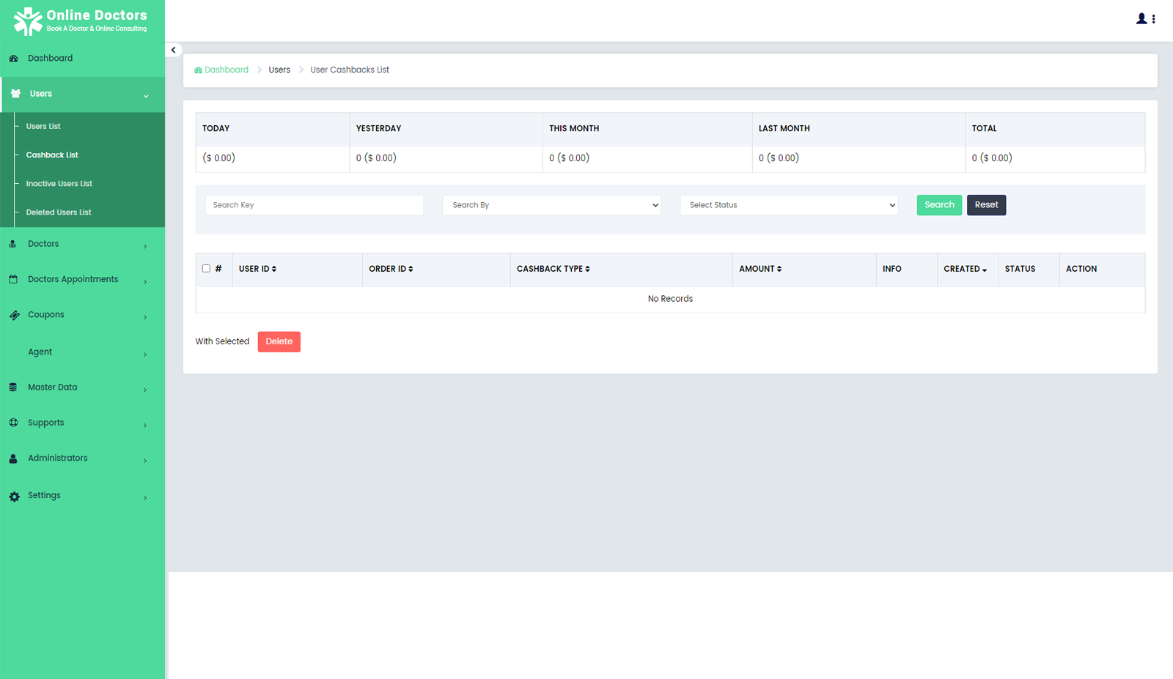Click the No Records table message
This screenshot has height=679, width=1173.
pyautogui.click(x=670, y=299)
